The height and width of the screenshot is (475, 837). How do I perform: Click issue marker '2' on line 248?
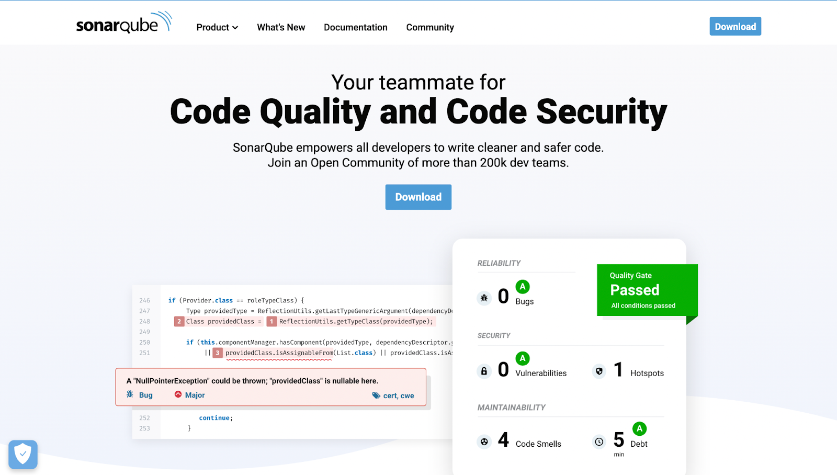pyautogui.click(x=178, y=321)
